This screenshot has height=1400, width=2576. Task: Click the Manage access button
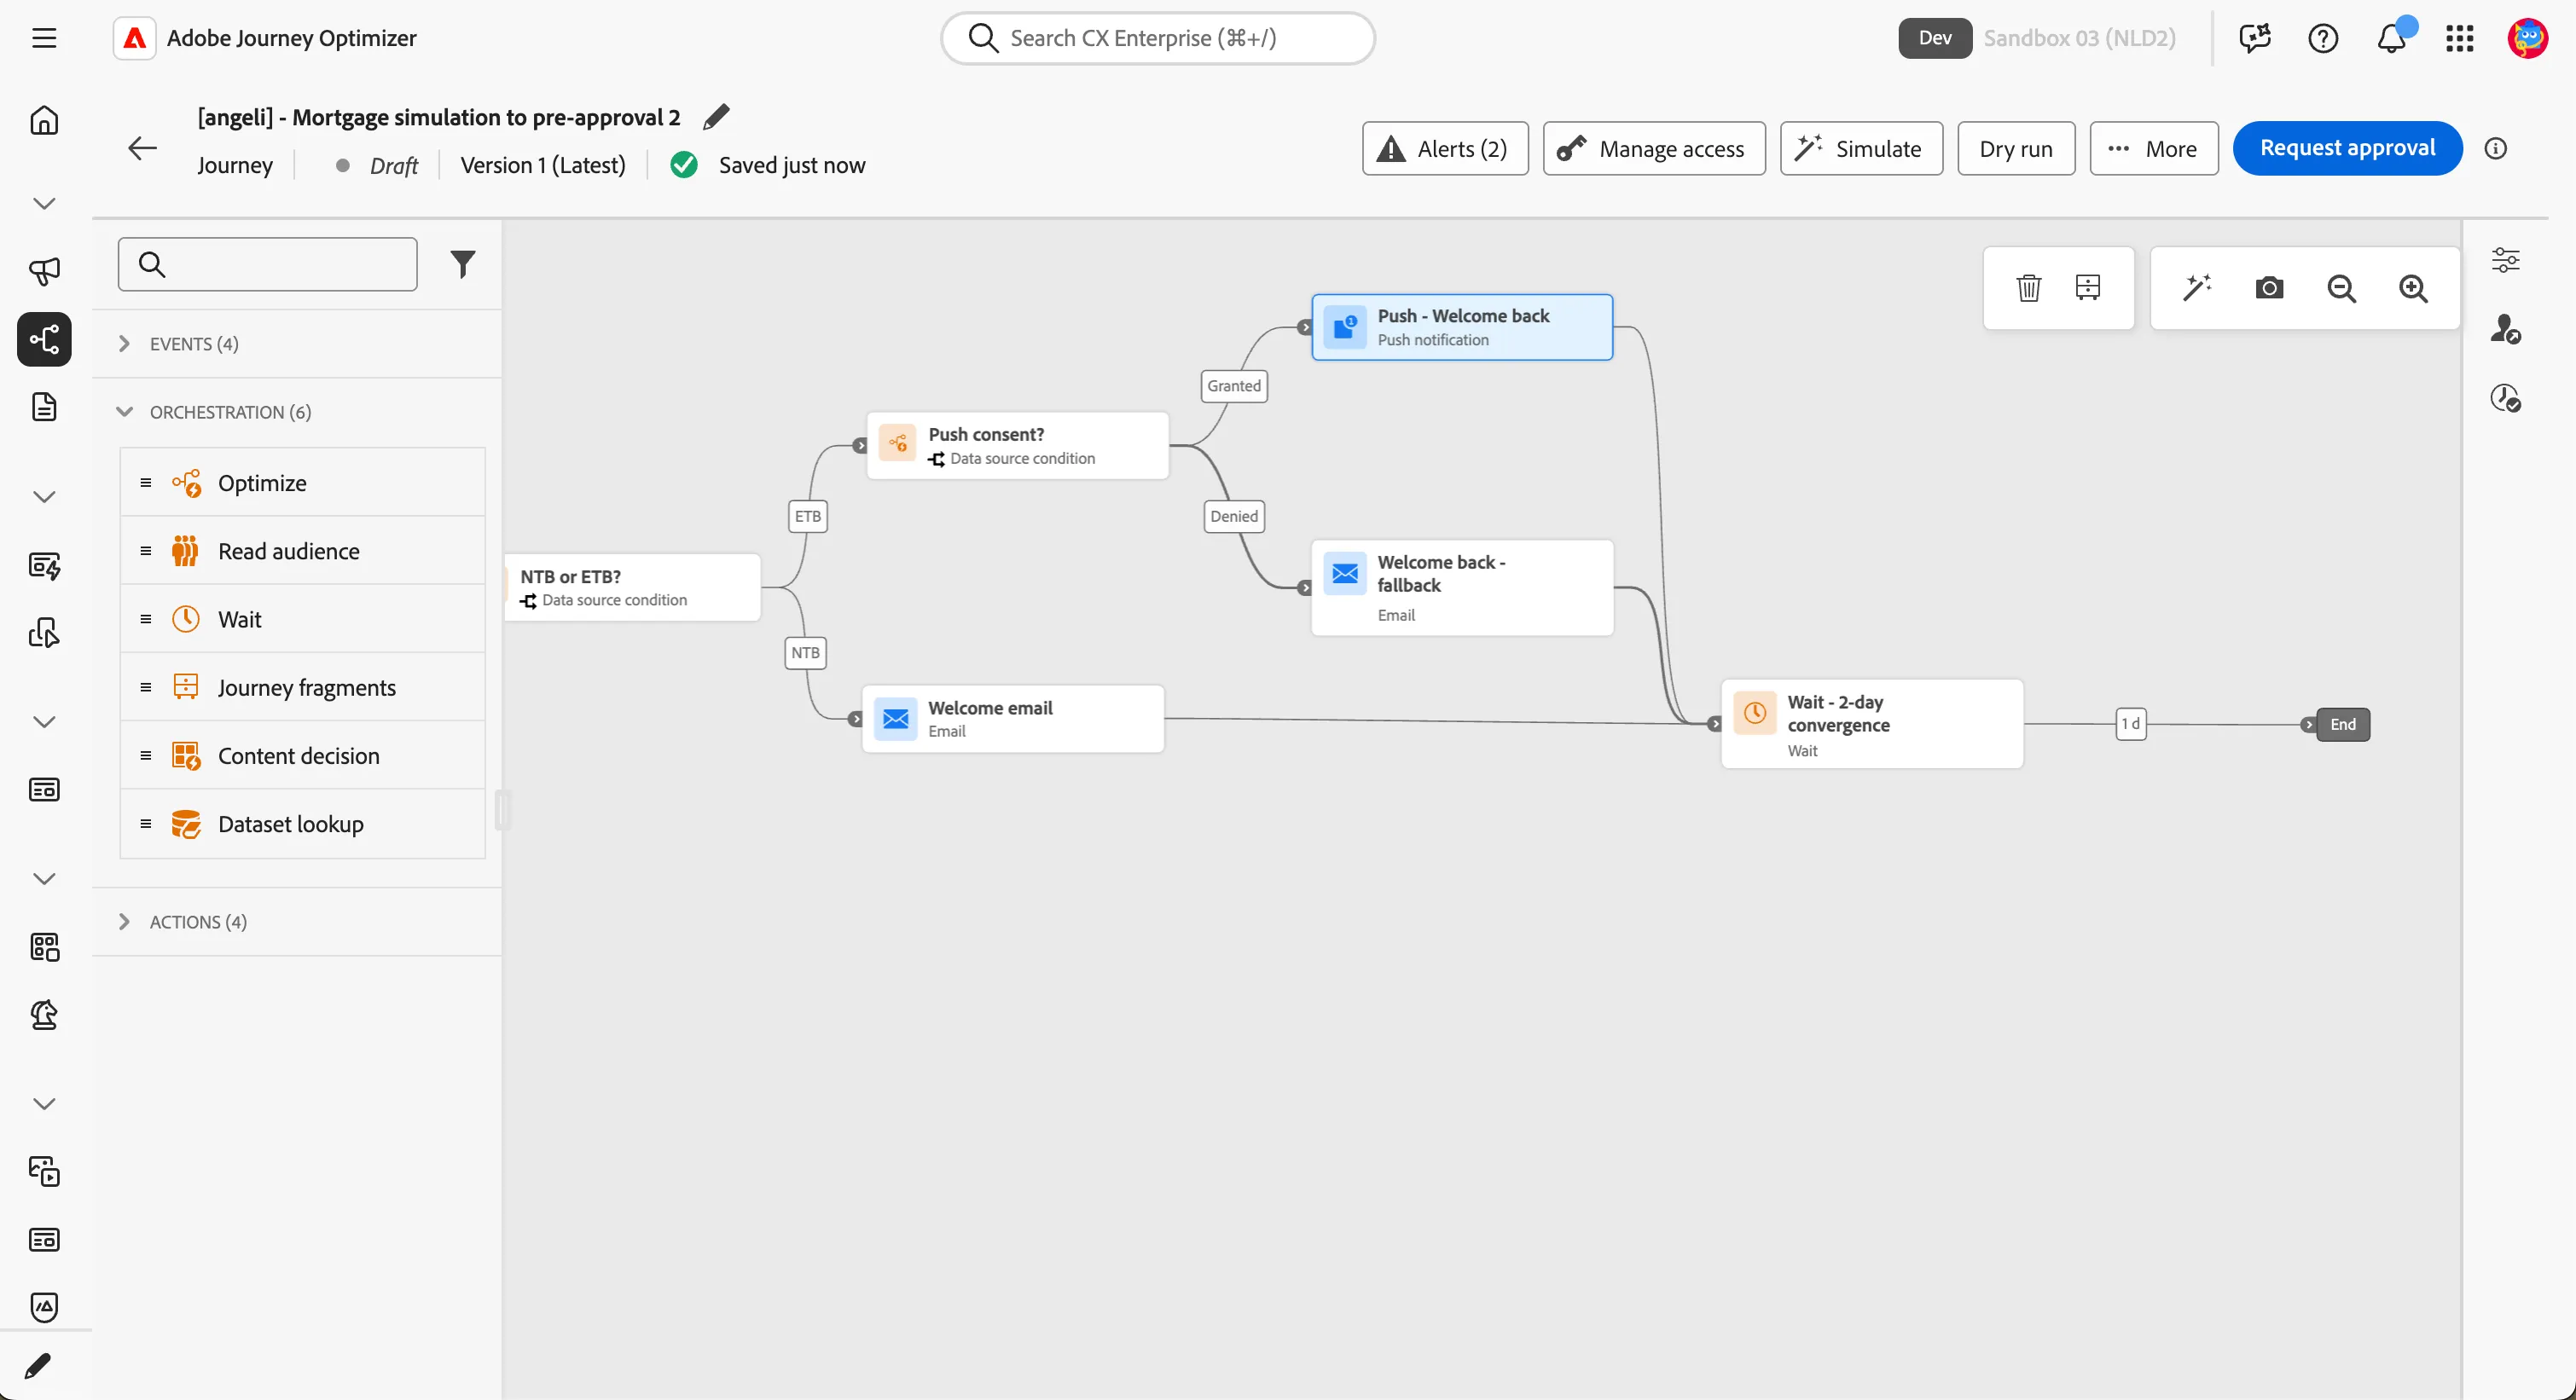pos(1653,149)
